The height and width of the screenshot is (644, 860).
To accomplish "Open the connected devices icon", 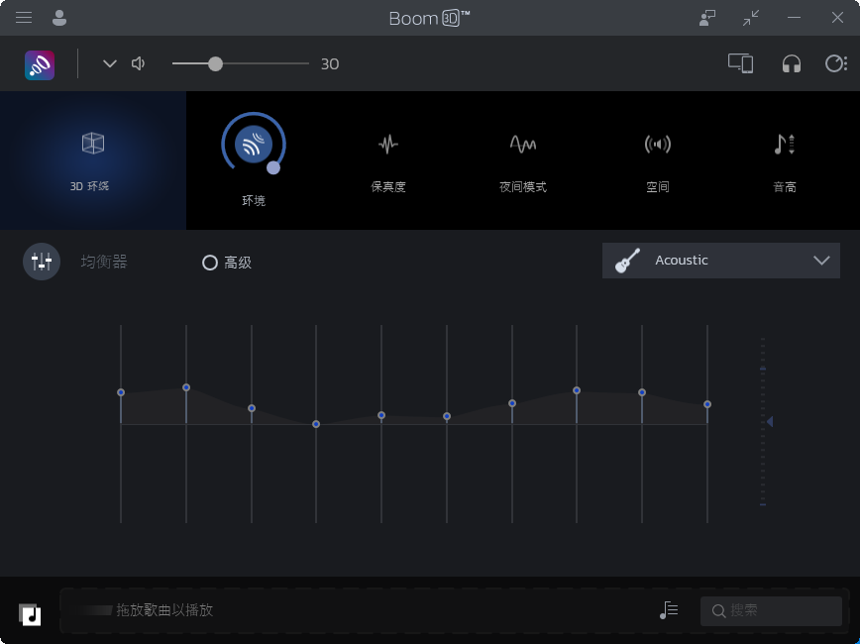I will click(x=740, y=63).
